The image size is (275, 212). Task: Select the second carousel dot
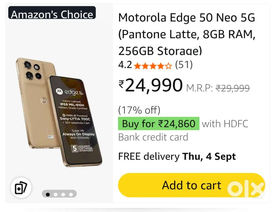click(x=56, y=194)
